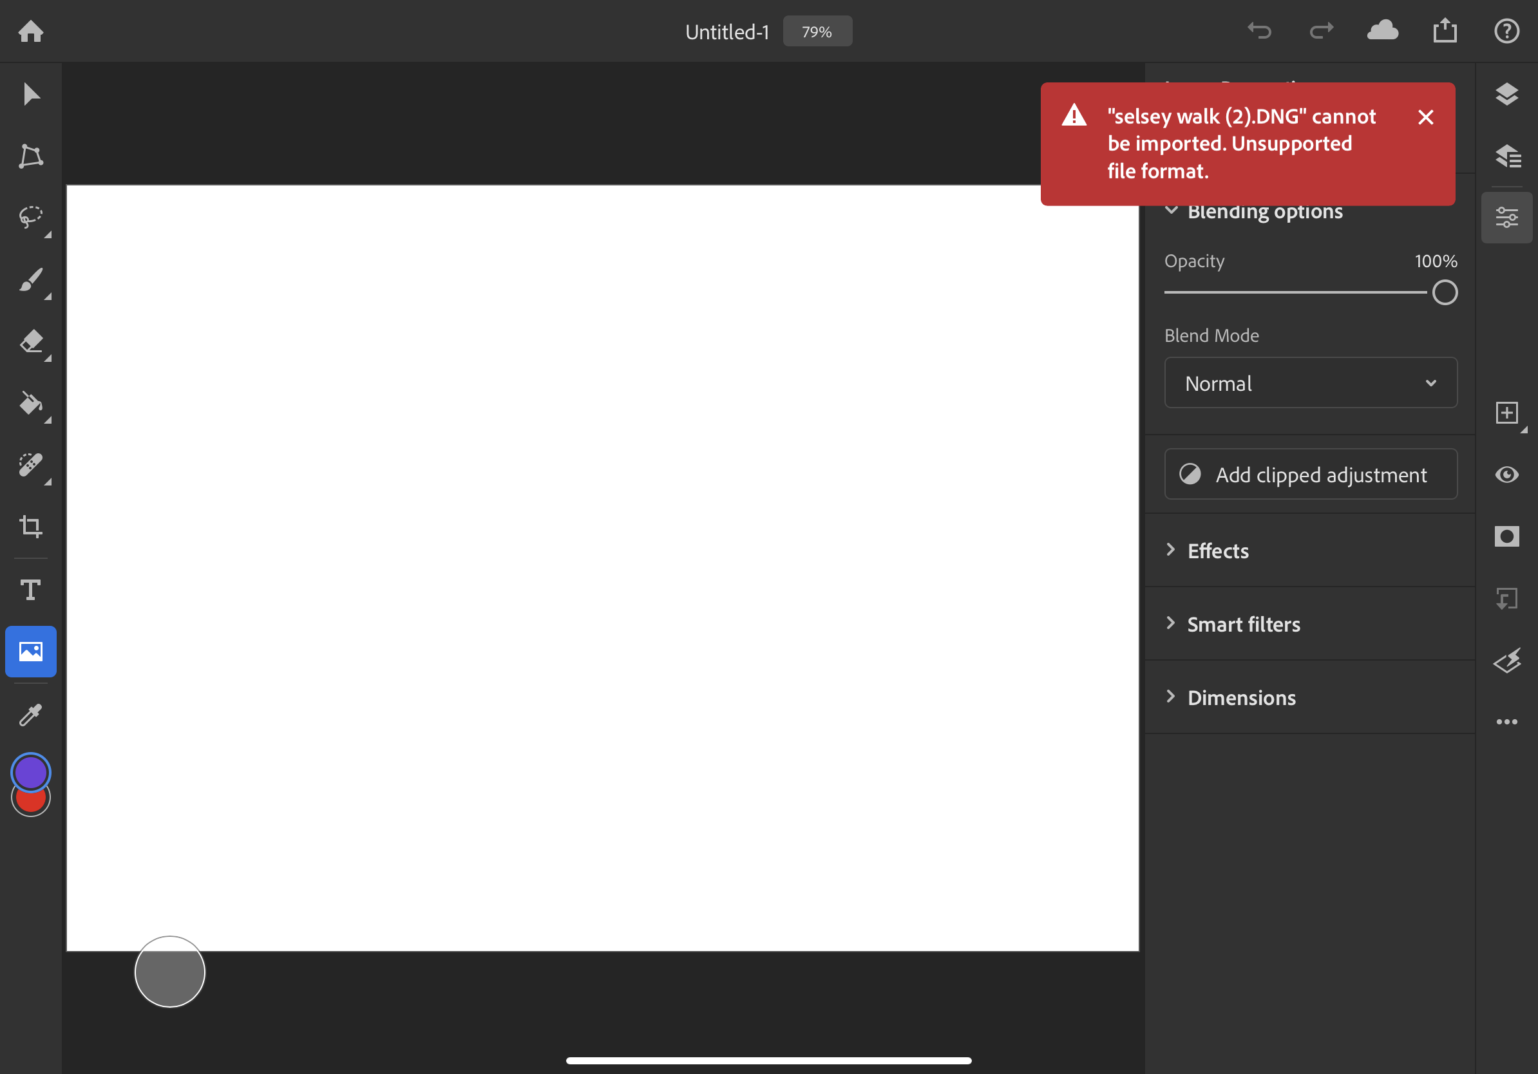This screenshot has height=1074, width=1538.
Task: Select the Lasso selection tool
Action: click(x=31, y=217)
